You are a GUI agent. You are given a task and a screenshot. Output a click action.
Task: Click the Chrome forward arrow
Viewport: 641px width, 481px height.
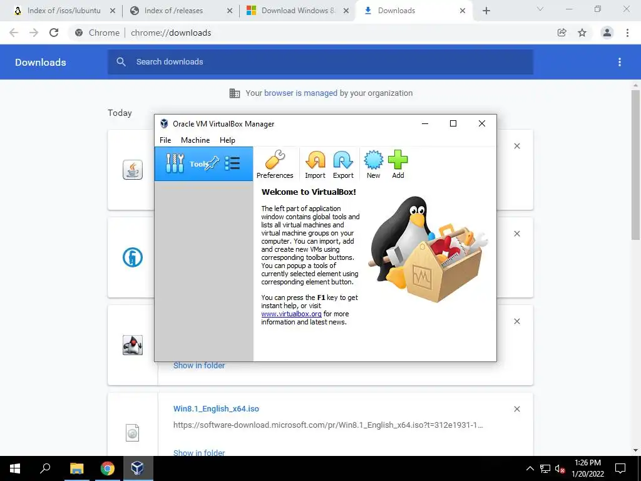(x=34, y=33)
